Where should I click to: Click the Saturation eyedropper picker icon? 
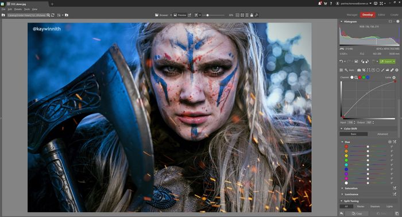pyautogui.click(x=395, y=188)
